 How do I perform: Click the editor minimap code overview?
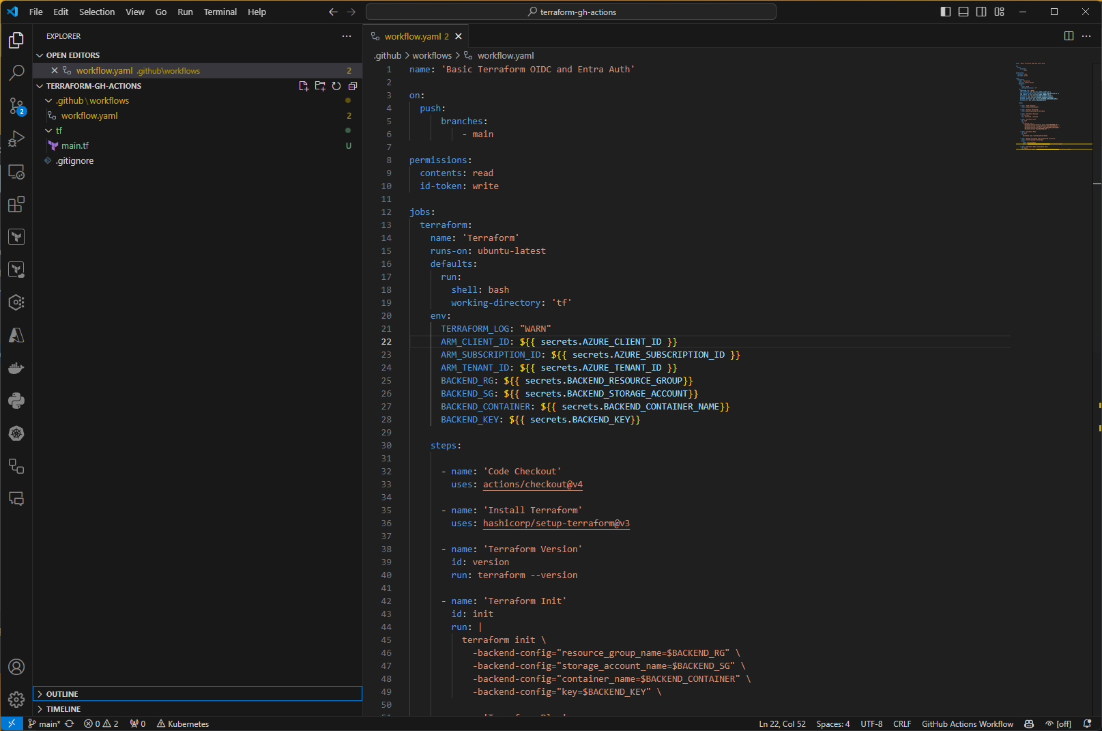click(1037, 102)
